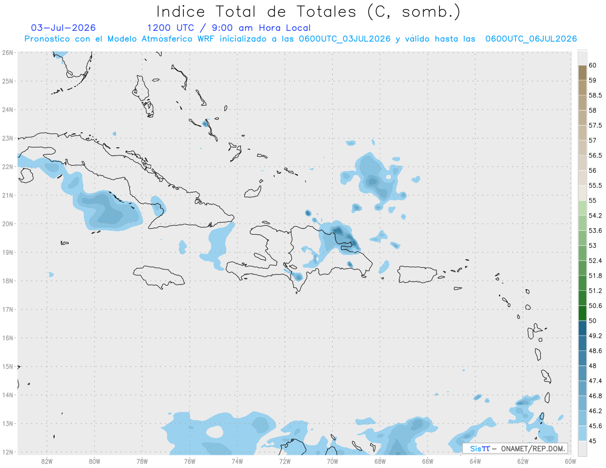This screenshot has height=468, width=606.
Task: Click the title 'Indice Total de Totales (C, somb.)'
Action: pyautogui.click(x=308, y=12)
